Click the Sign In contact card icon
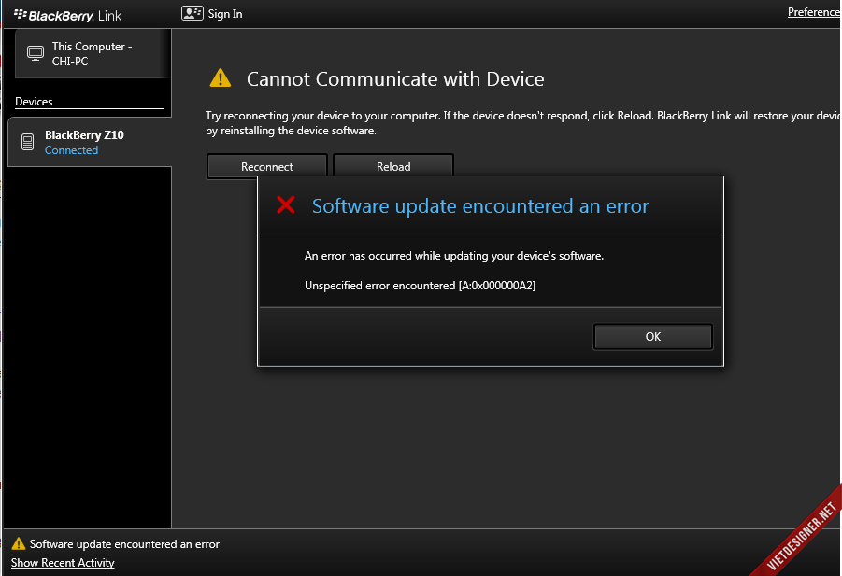Viewport: 842px width, 576px height. point(192,13)
